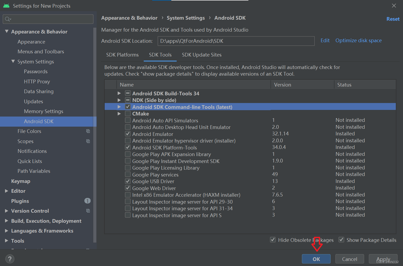The image size is (403, 266).
Task: Uncheck Android SDK Platform-Tools checkbox
Action: coord(128,147)
